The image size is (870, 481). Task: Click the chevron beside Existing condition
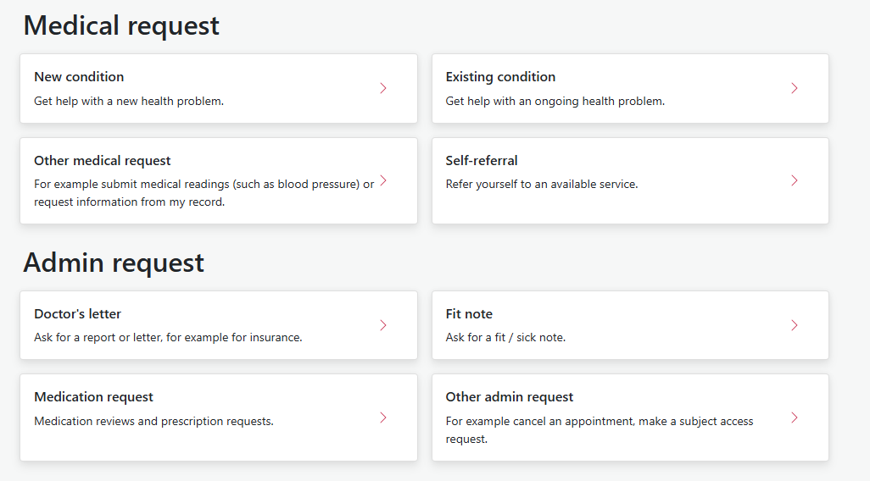(795, 88)
